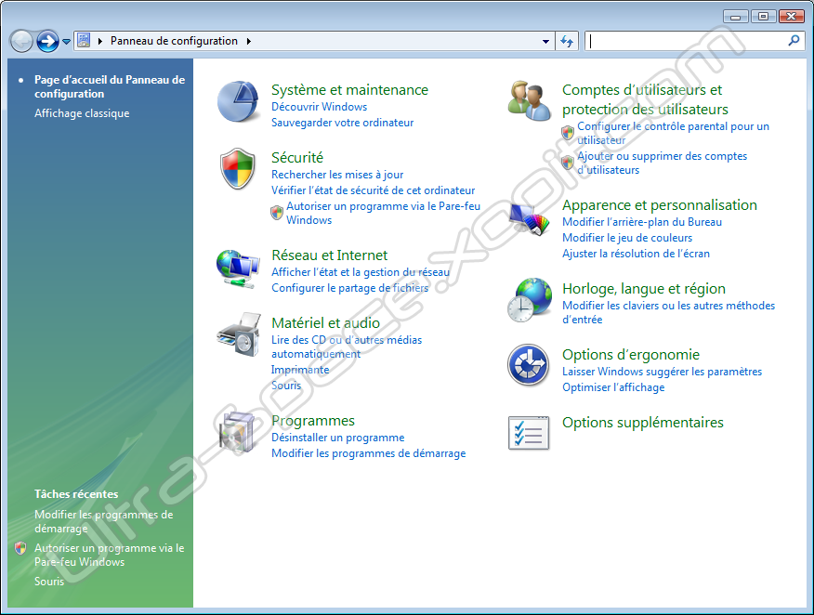Click Configurer le contrôle parental pour un utilisateur
Image resolution: width=814 pixels, height=615 pixels.
tap(674, 133)
